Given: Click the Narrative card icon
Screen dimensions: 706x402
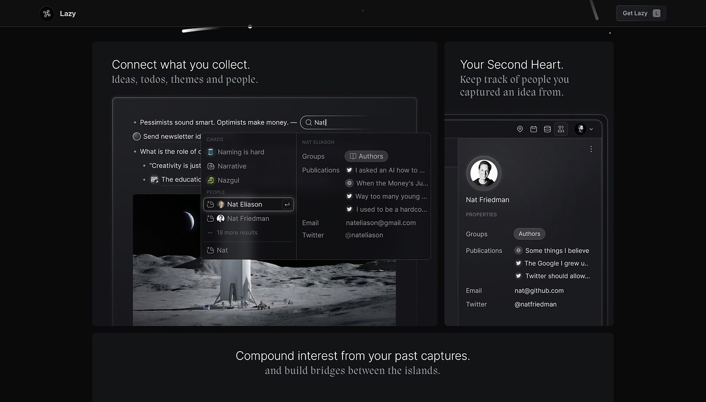Looking at the screenshot, I should 211,166.
